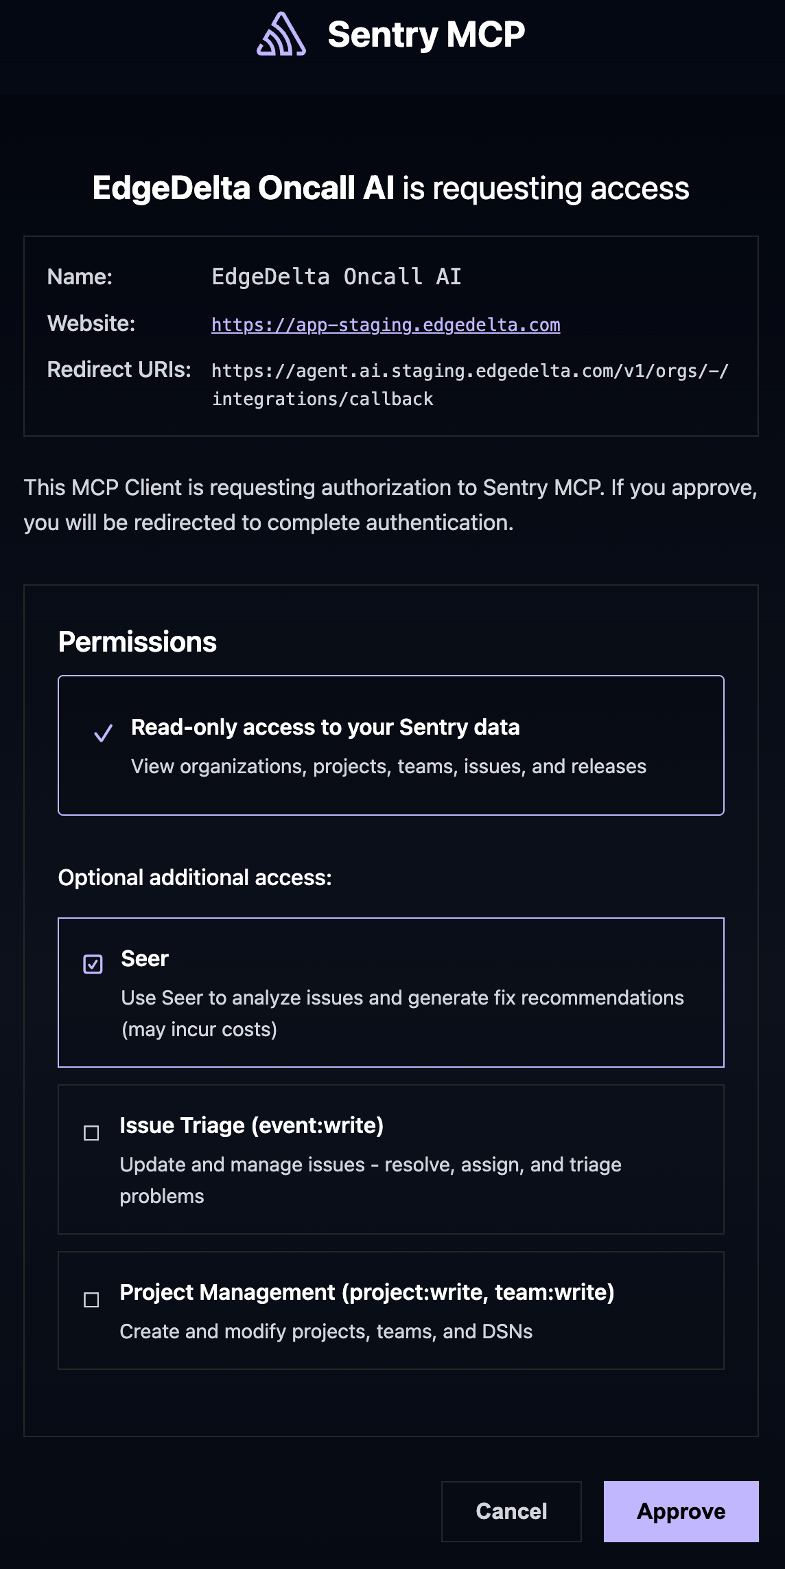
Task: Click the read-only access checkmark icon
Action: [103, 733]
